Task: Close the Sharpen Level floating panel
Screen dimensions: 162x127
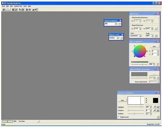Action: click(122, 35)
